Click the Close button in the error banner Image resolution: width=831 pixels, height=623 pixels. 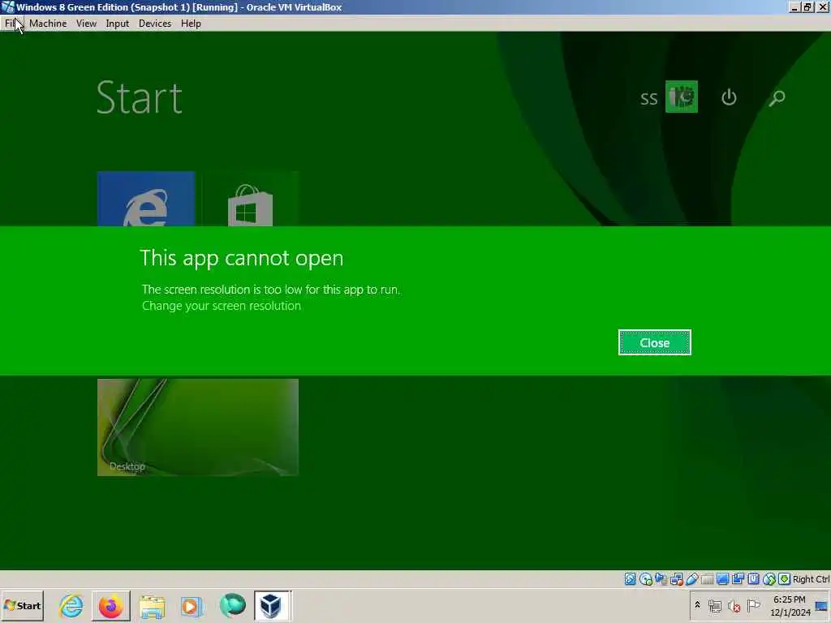tap(655, 342)
